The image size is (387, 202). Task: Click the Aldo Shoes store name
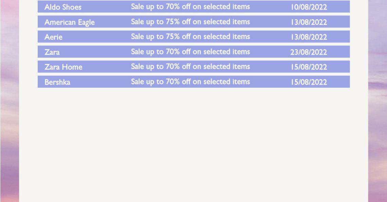pyautogui.click(x=63, y=7)
